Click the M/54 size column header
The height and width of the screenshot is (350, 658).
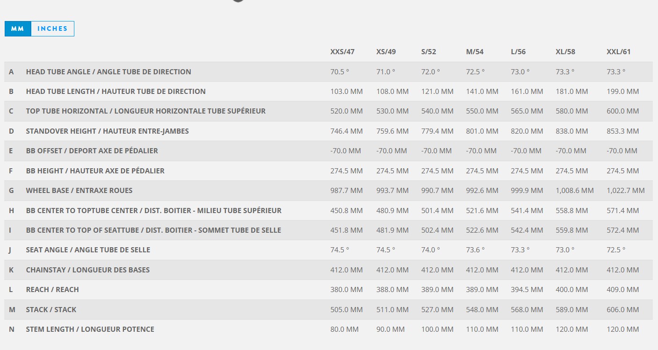475,51
